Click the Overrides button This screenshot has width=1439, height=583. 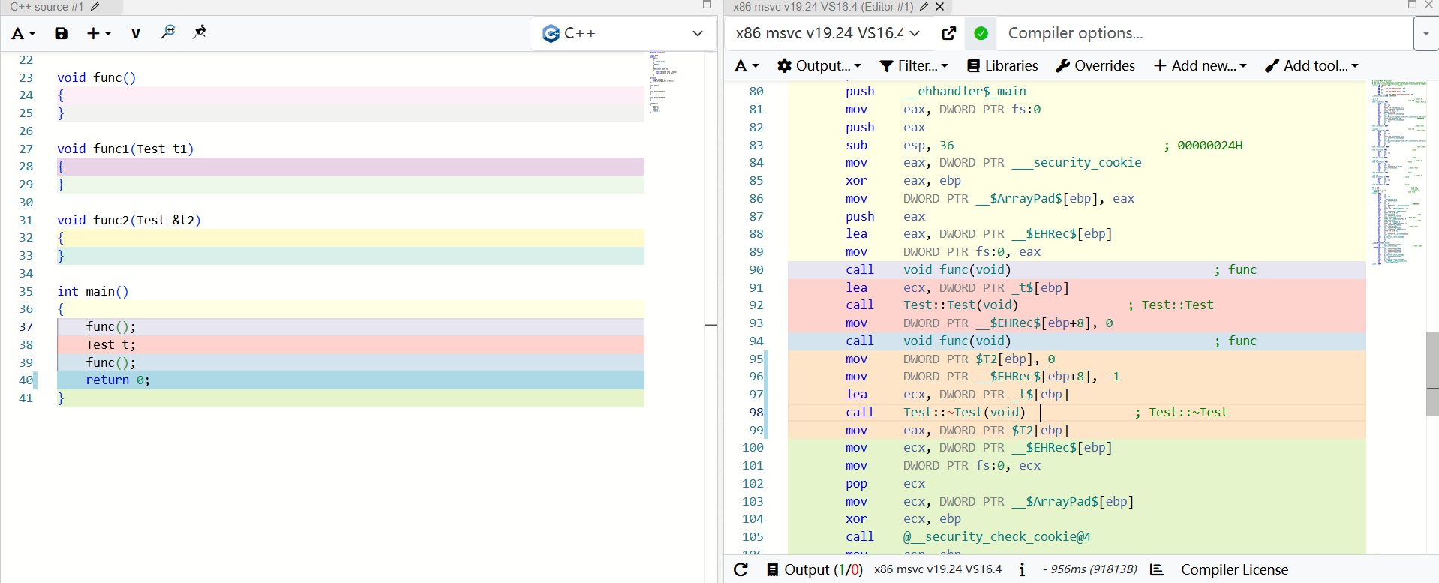pos(1095,66)
